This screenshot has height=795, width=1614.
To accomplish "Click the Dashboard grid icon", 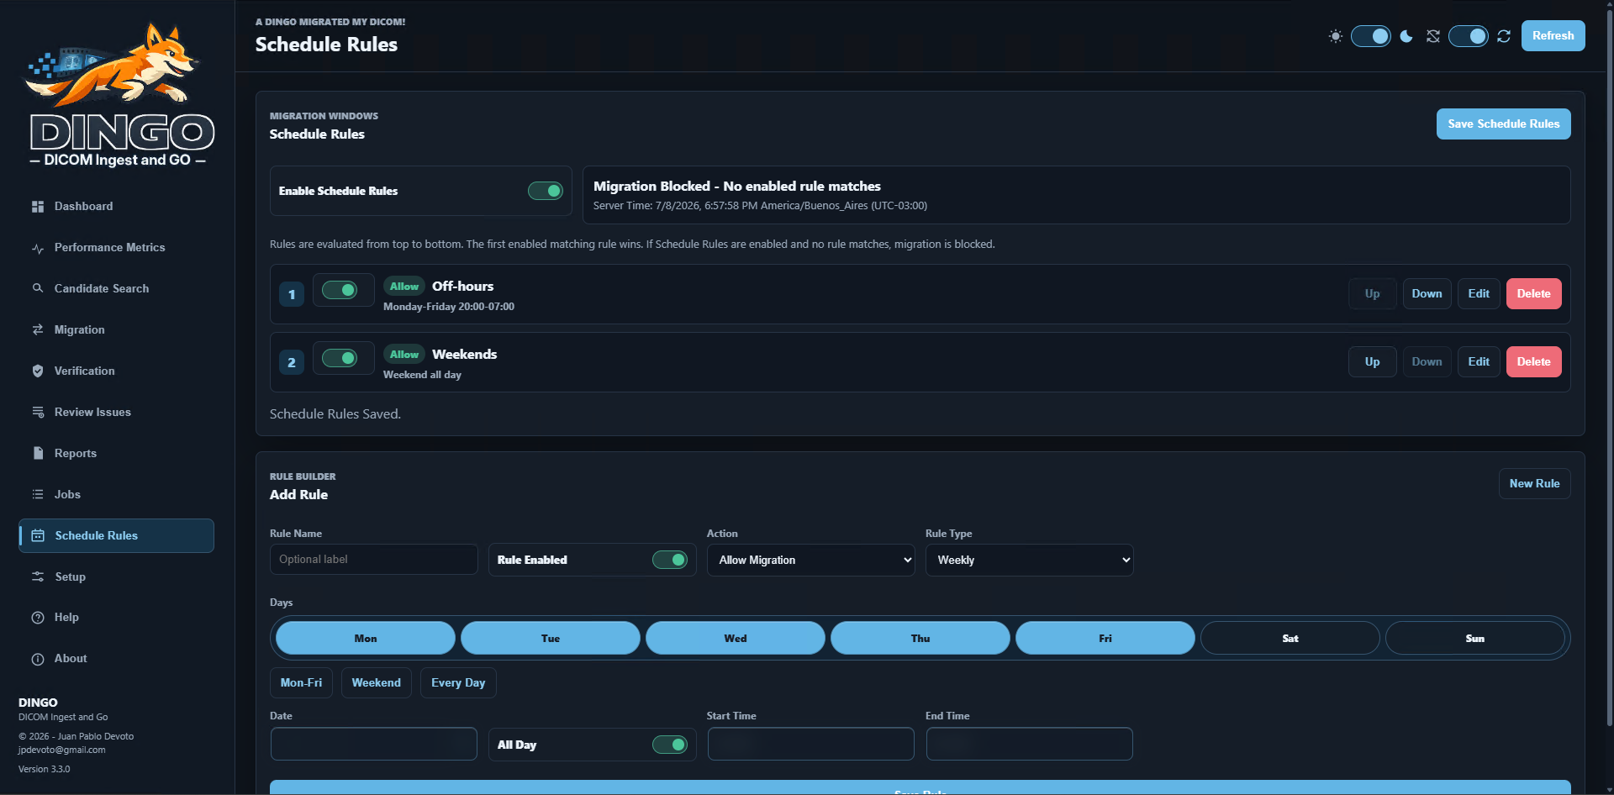I will (38, 207).
